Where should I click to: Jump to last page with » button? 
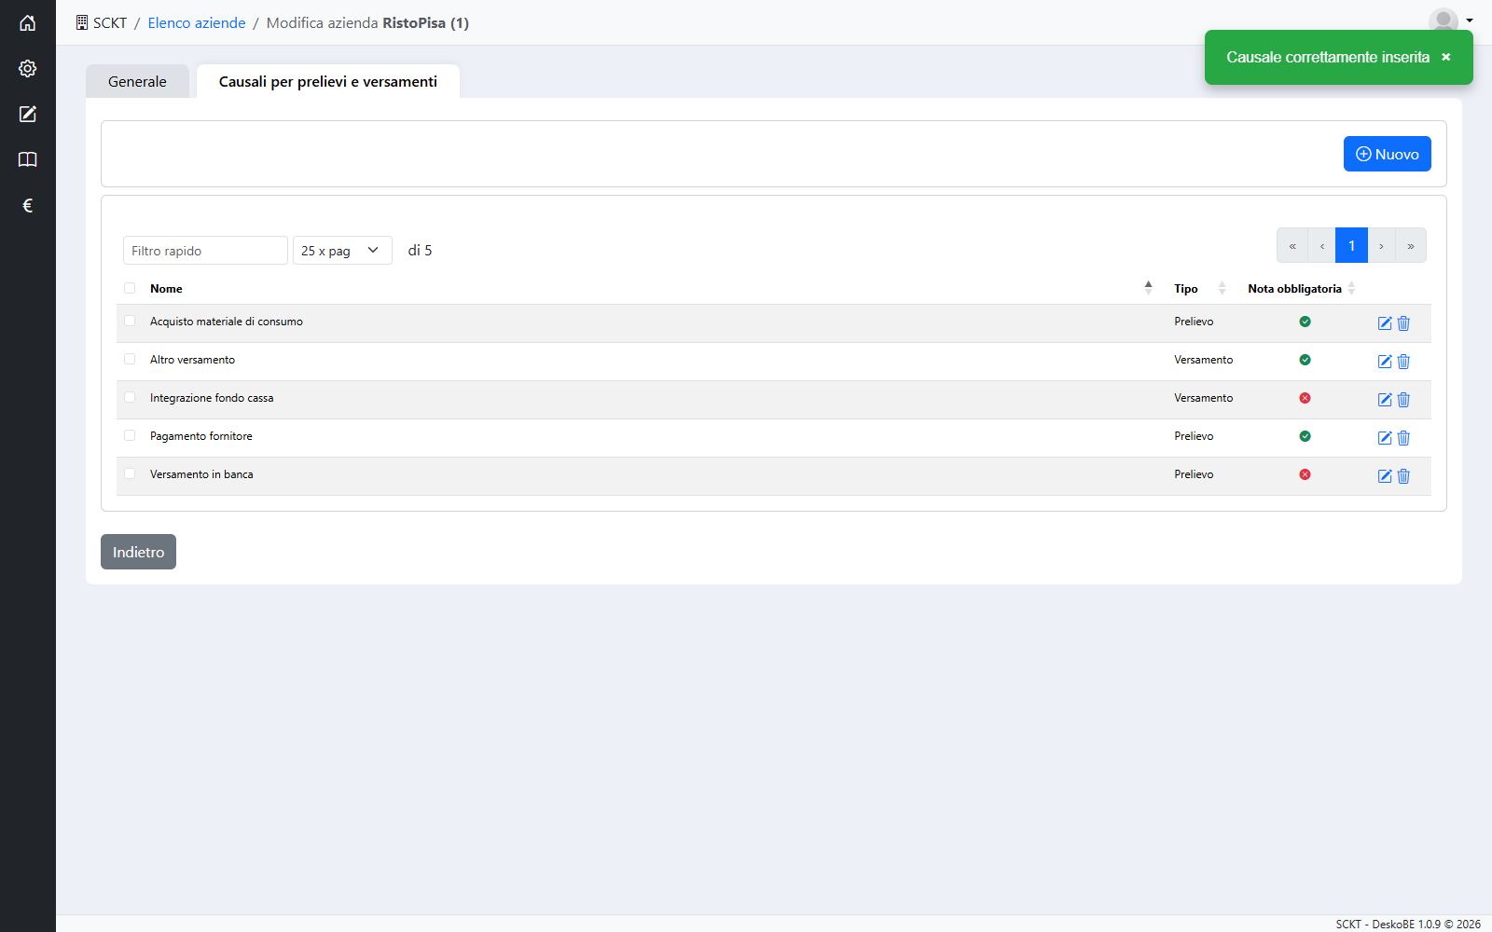coord(1411,246)
